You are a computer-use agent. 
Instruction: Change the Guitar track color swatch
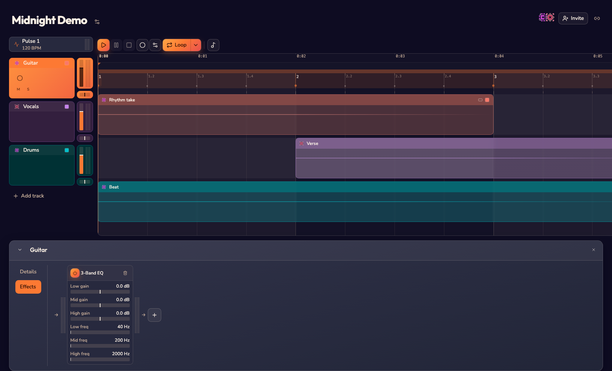[67, 63]
